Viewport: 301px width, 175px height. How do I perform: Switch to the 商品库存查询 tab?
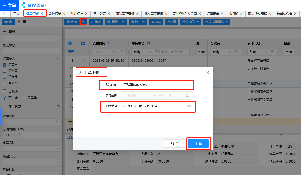tap(125, 14)
